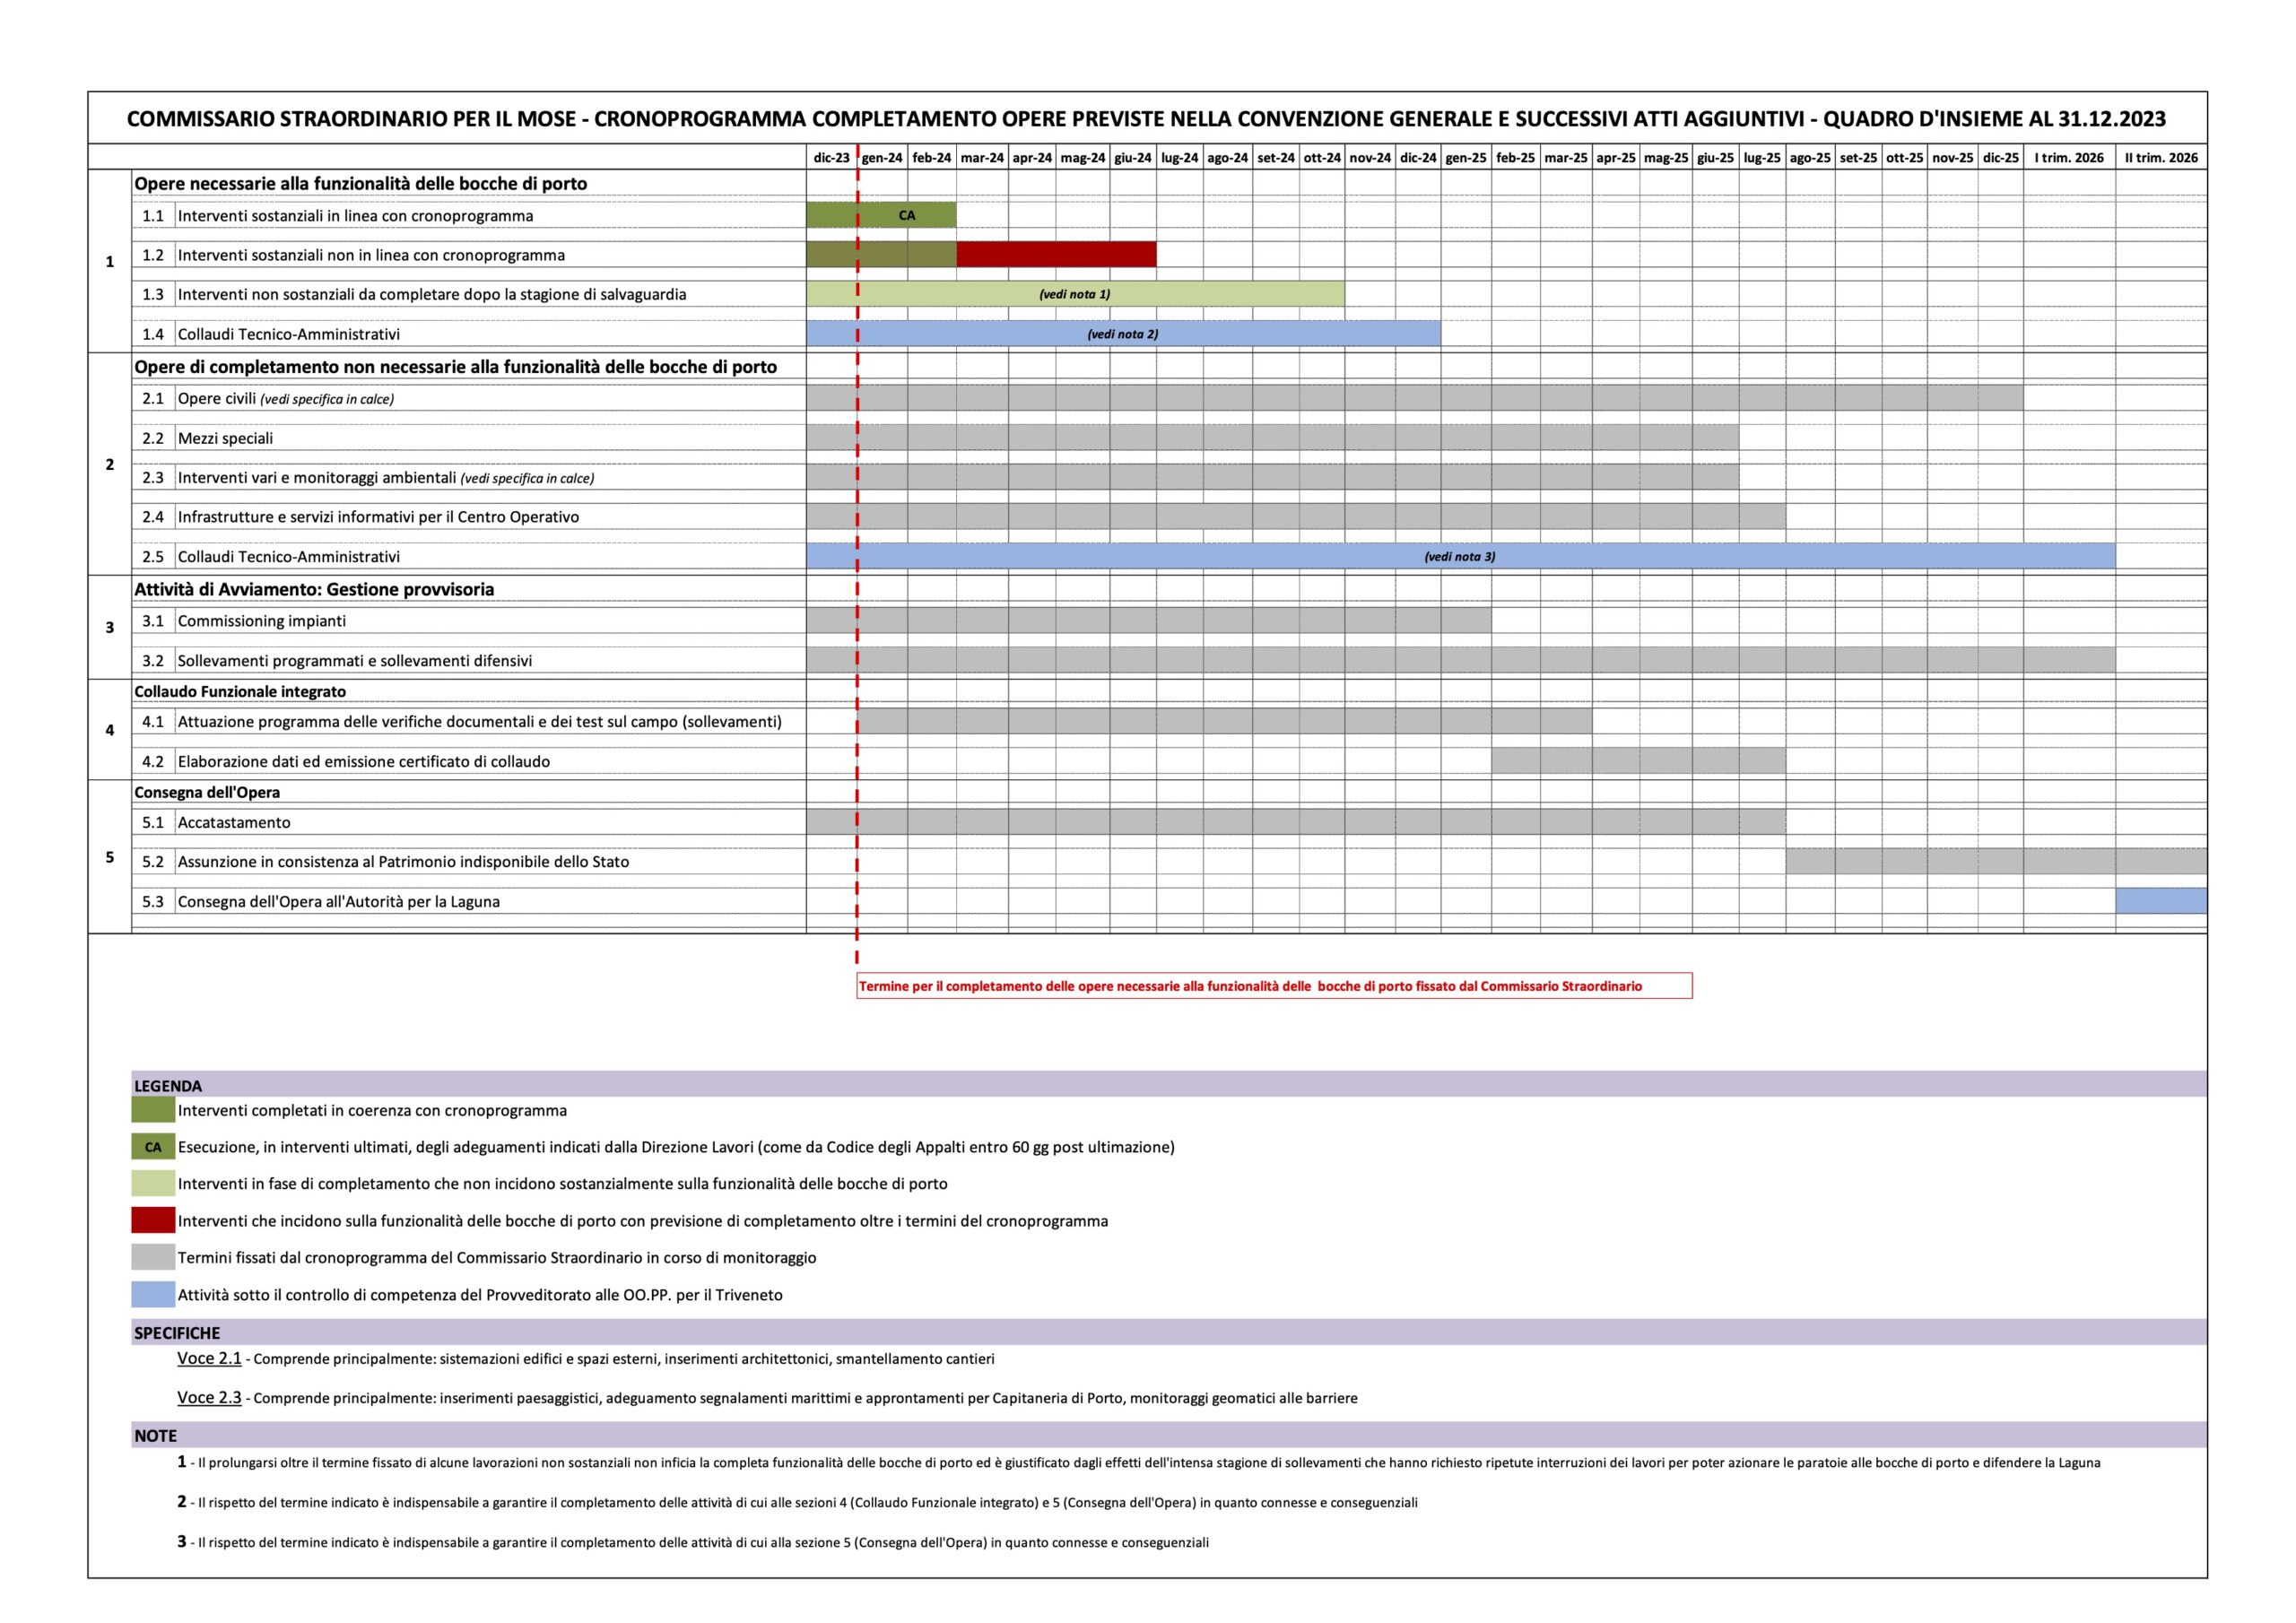Click 'Consegna dell'Opera' section heading
Viewport: 2296px width, 1623px height.
[207, 792]
